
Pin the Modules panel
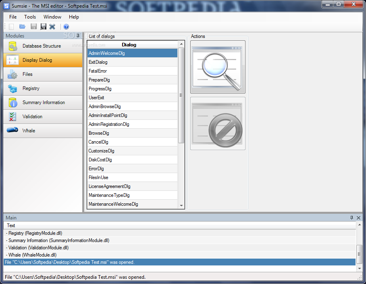click(78, 36)
